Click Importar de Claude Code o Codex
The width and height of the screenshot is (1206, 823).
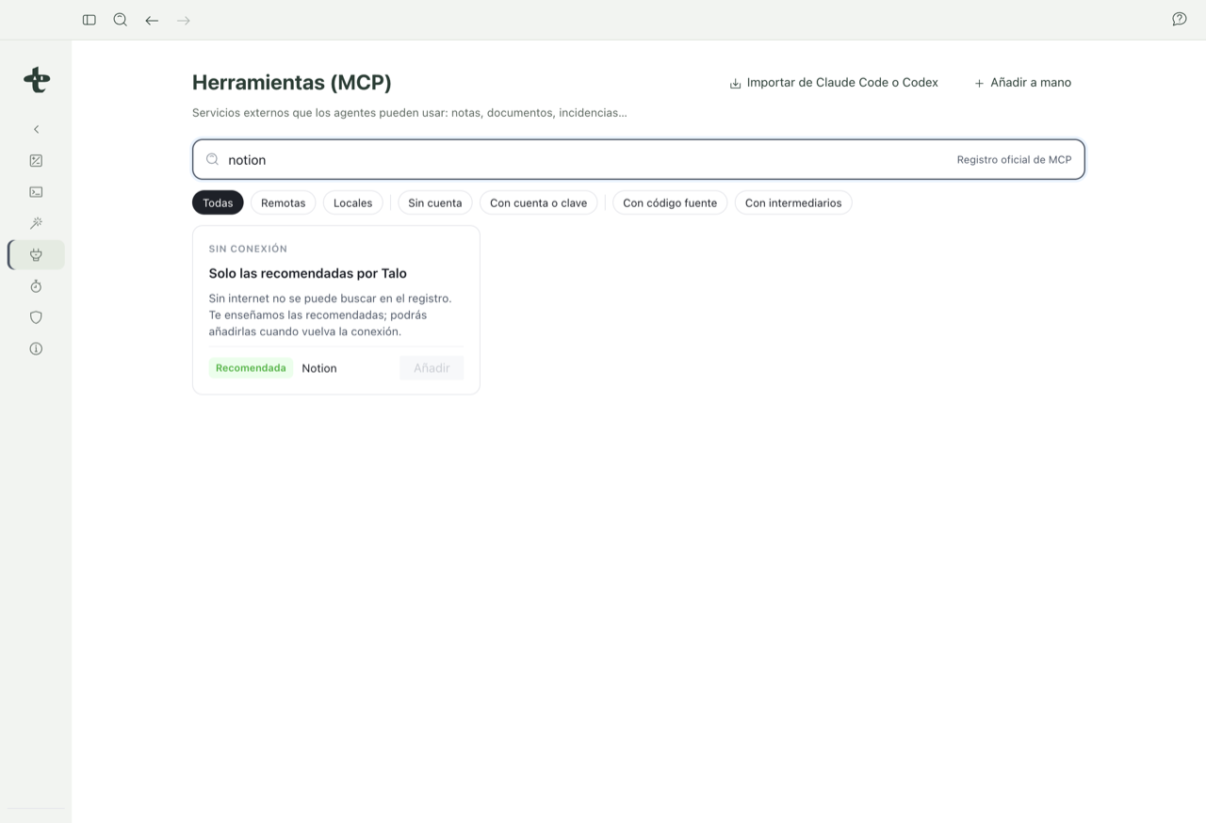pos(834,83)
